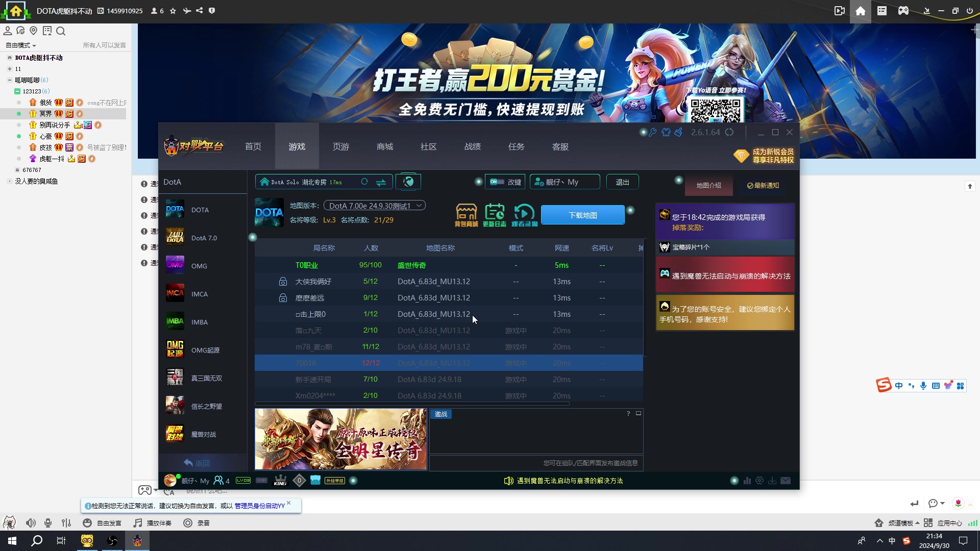Open the YY game controller icon top right
The height and width of the screenshot is (551, 980).
(903, 11)
